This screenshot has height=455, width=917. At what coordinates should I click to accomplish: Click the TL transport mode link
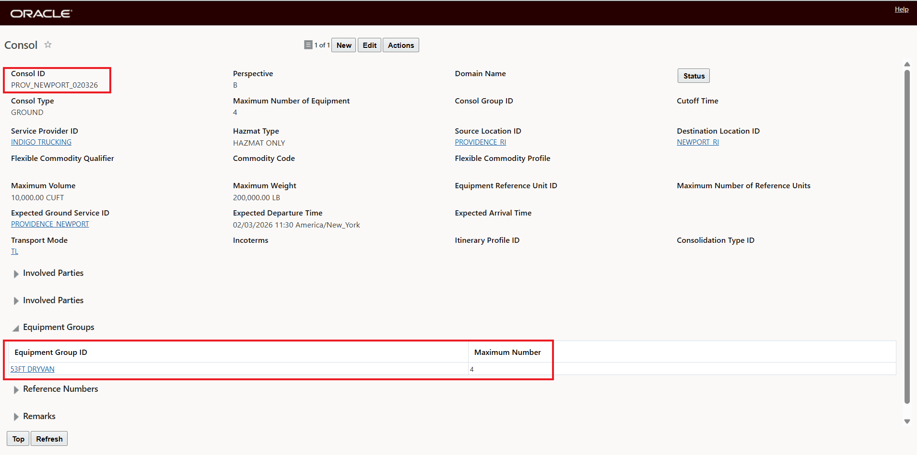pyautogui.click(x=14, y=251)
